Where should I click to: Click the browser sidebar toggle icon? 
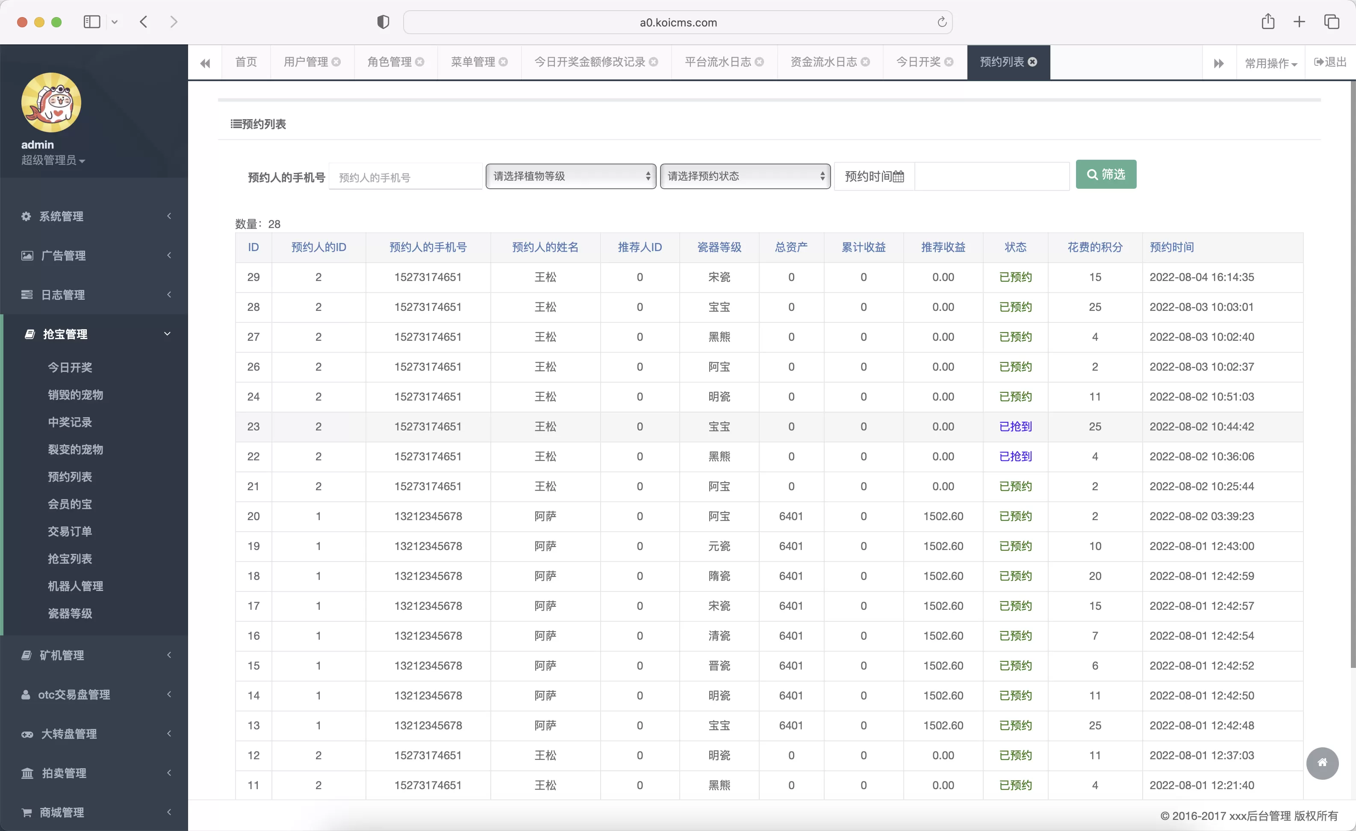pos(92,22)
